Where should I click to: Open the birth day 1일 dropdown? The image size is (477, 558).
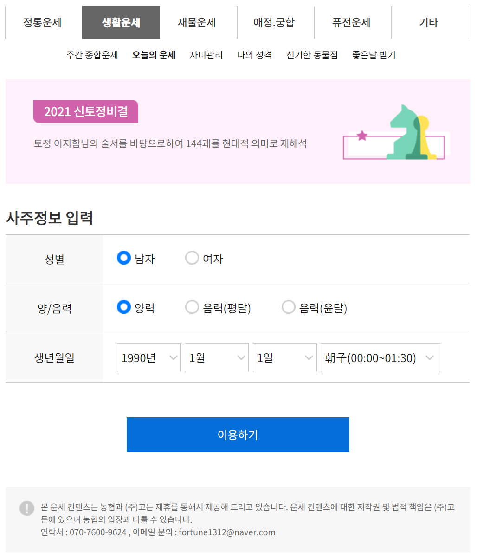[284, 358]
